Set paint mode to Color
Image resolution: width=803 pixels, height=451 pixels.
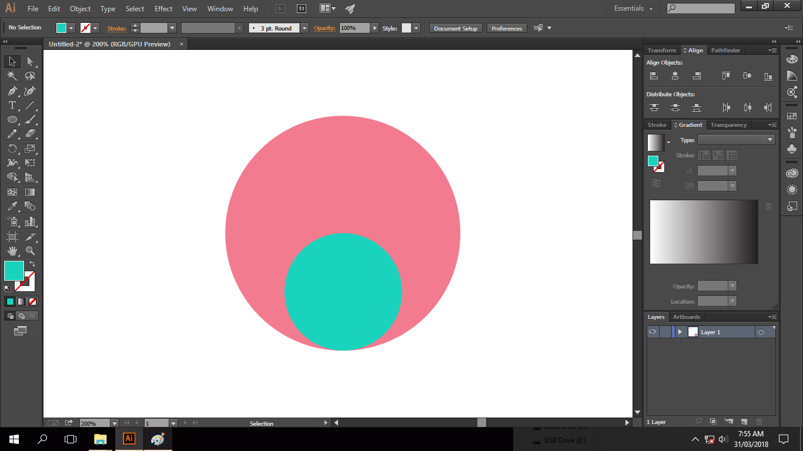(x=10, y=301)
